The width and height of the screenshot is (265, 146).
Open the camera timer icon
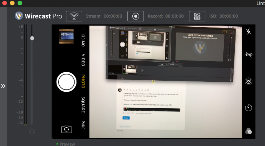coord(249,108)
